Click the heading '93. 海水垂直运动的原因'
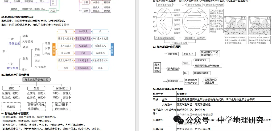Image resolution: width=272 pixels, height=131 pixels. pos(167,47)
